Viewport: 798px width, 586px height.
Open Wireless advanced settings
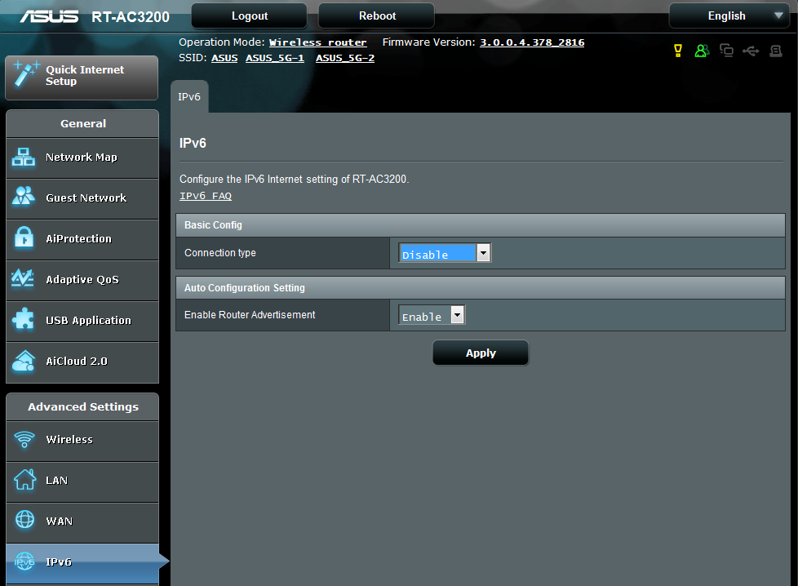point(82,441)
